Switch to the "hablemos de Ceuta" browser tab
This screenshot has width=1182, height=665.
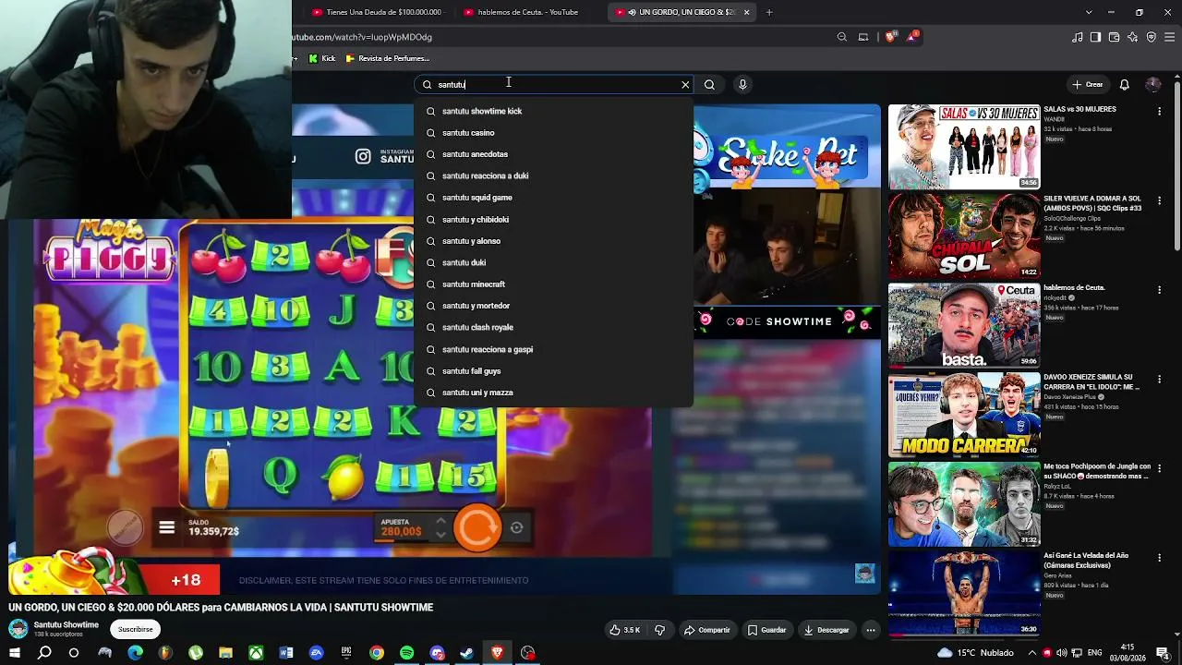coord(528,12)
